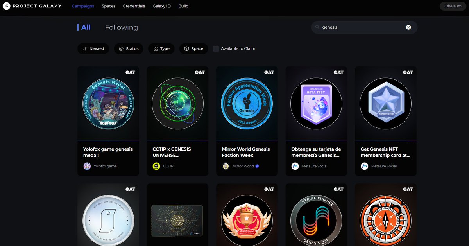Click the OAT tag on Mirror World card
This screenshot has width=469, height=246.
269,72
